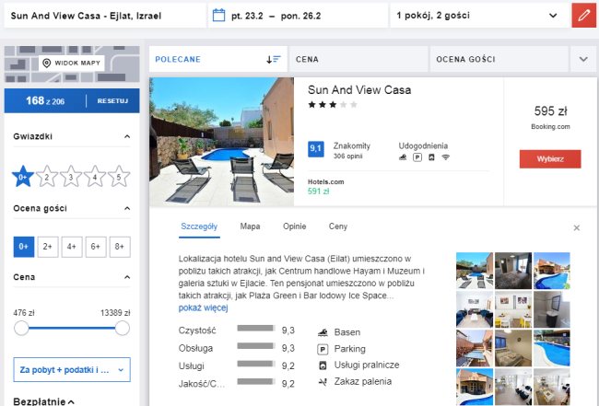Image resolution: width=599 pixels, height=406 pixels.
Task: Click the Wi-Fi amenity icon
Action: point(445,158)
